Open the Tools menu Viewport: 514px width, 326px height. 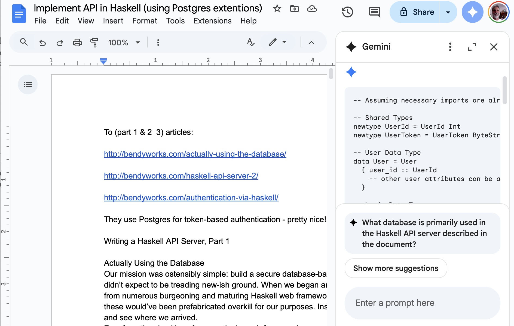(175, 21)
